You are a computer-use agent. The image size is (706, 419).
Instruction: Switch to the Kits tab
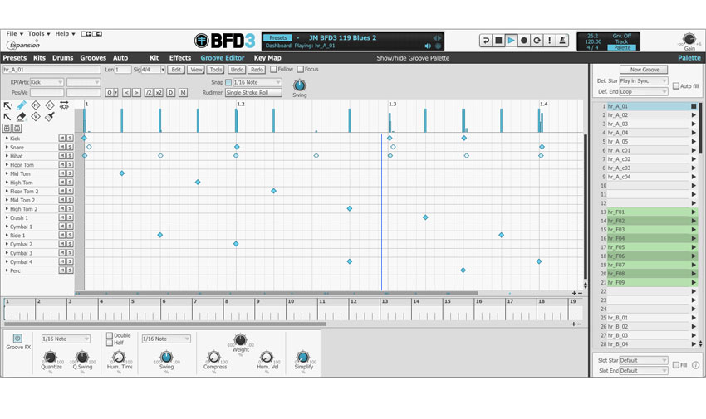click(39, 58)
